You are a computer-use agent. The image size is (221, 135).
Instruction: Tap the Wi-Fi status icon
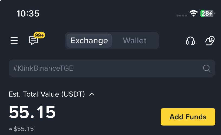click(x=193, y=14)
